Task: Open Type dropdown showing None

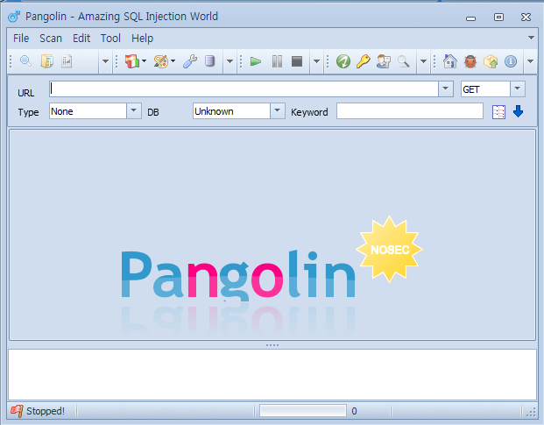Action: coord(133,111)
